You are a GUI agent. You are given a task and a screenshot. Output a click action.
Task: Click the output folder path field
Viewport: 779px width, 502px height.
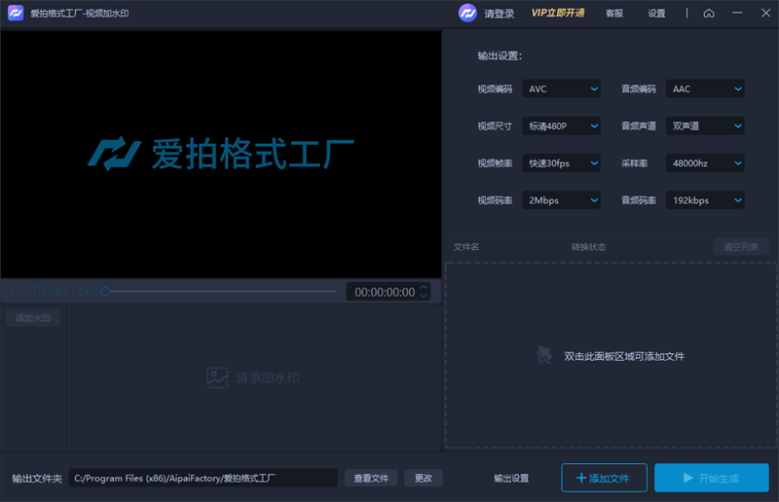[x=203, y=479]
